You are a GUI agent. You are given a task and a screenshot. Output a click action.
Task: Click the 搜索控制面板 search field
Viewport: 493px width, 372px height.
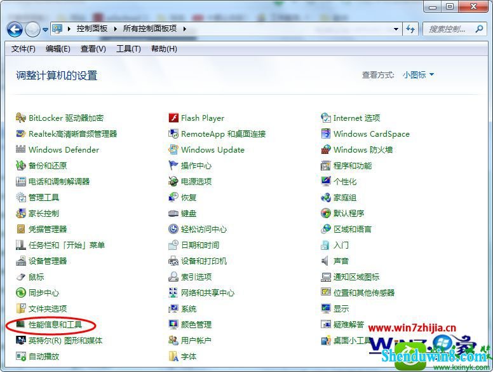pyautogui.click(x=455, y=29)
